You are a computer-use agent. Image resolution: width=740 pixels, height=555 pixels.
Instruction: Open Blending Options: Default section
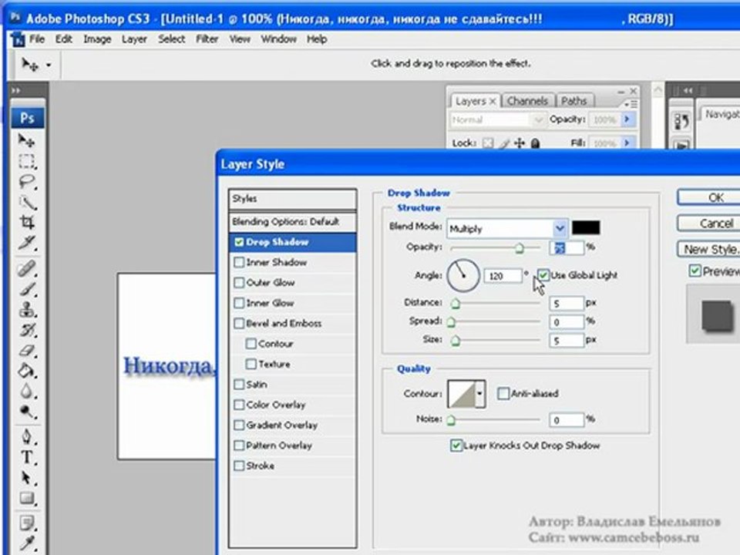(x=293, y=221)
